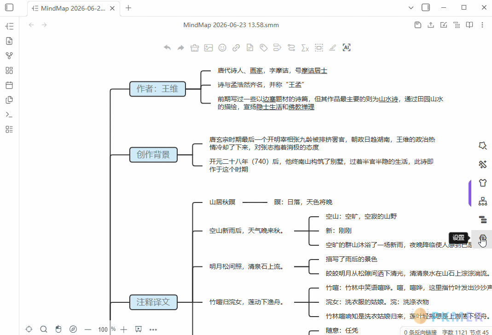Open the emoji icon picker
The width and height of the screenshot is (492, 335).
222,48
